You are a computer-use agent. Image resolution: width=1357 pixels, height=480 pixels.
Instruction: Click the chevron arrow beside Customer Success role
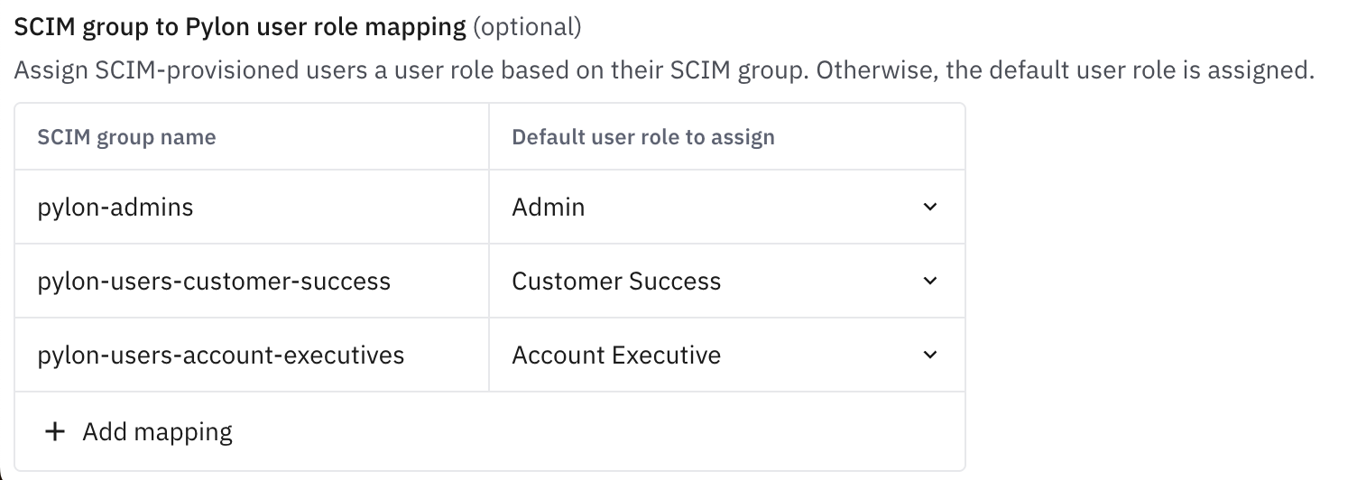[930, 282]
